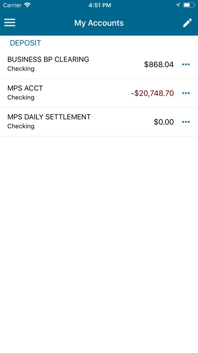198x353 pixels.
Task: Tap Checking label under BUSINESS BP CLEARING
Action: (21, 69)
